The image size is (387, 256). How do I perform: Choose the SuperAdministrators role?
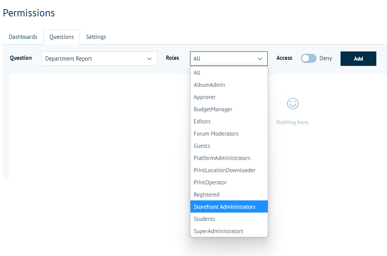[x=229, y=231]
